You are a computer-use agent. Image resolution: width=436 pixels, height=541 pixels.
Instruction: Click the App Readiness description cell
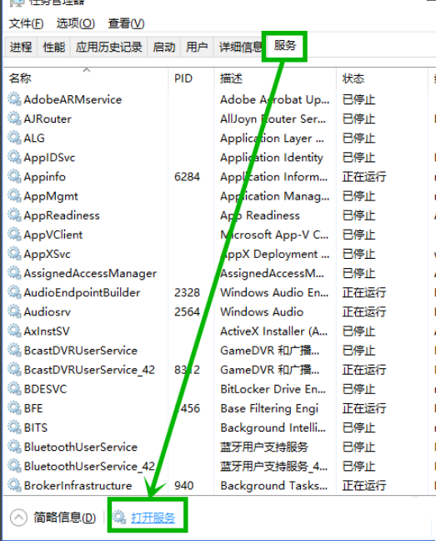point(260,215)
